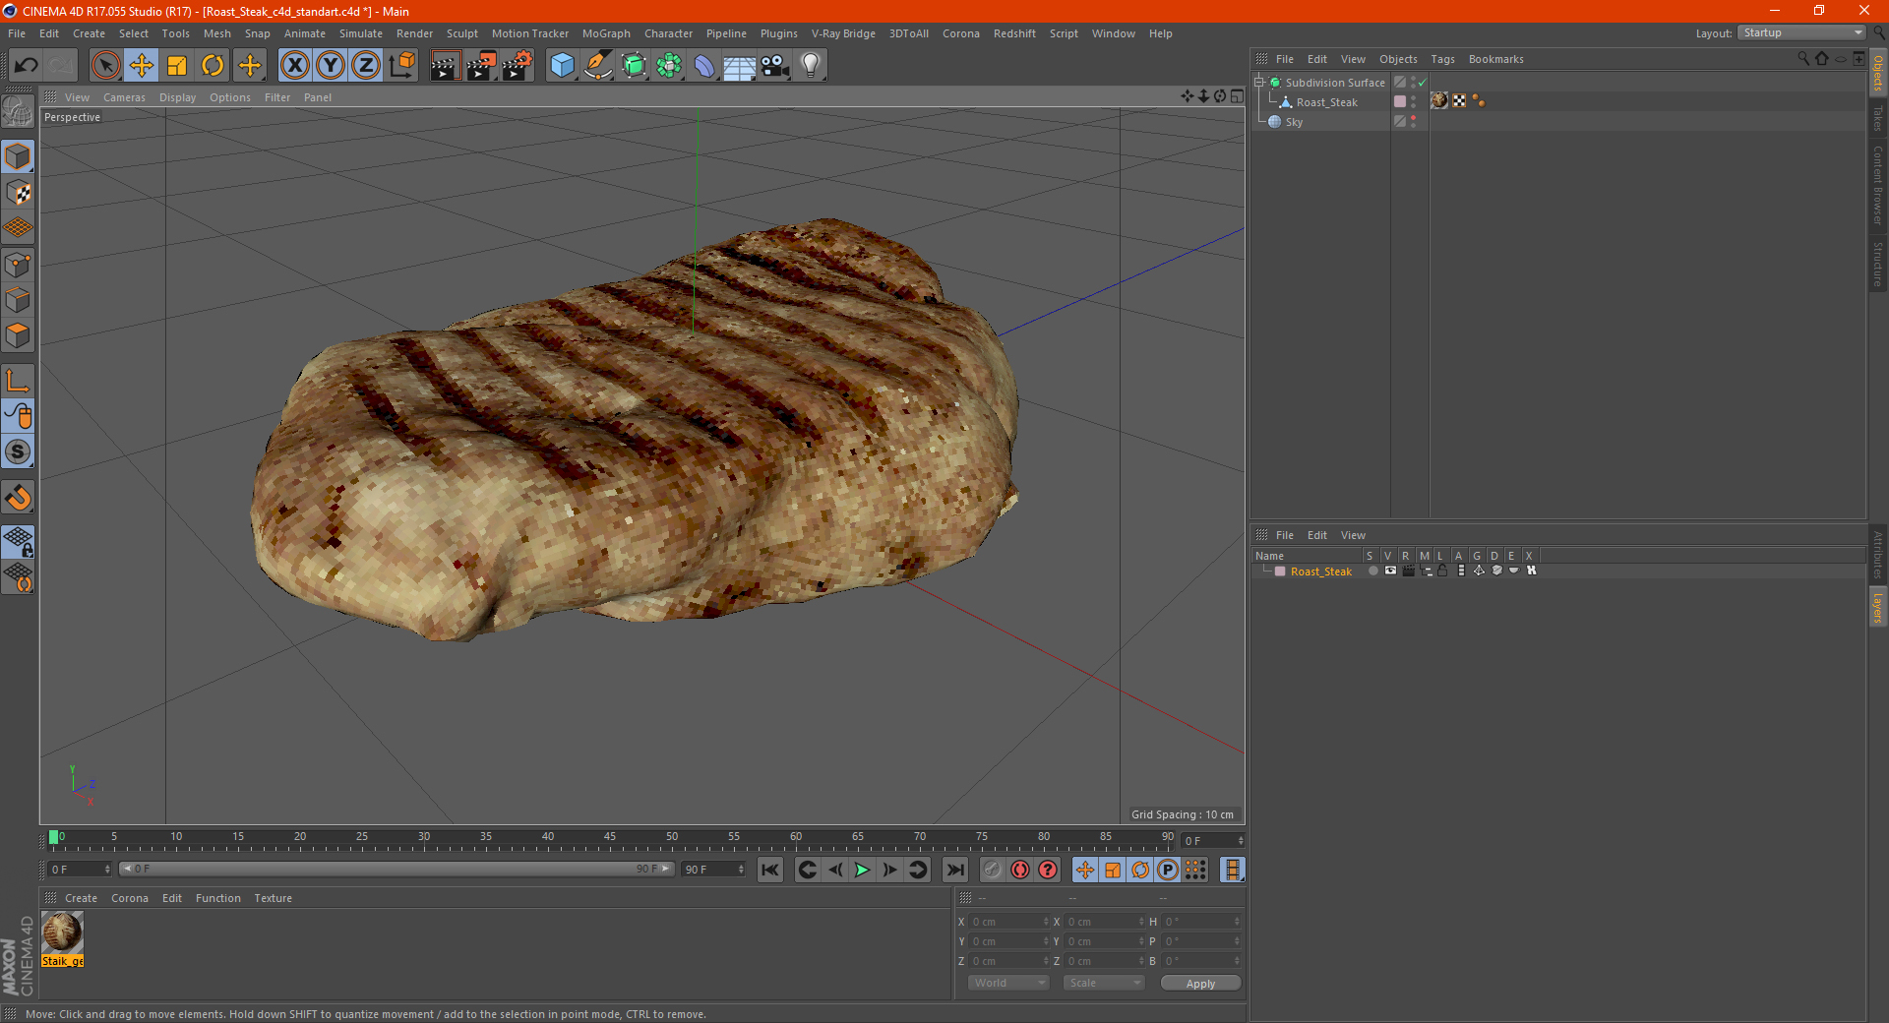The height and width of the screenshot is (1023, 1889).
Task: Open the Scale mode dropdown
Action: point(1104,983)
